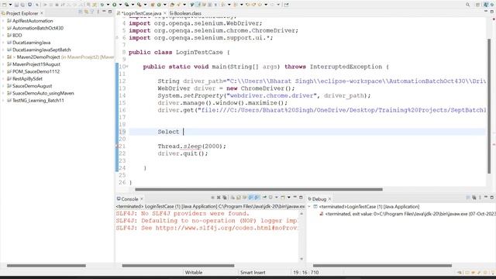Click Display Selected Console icon
The image size is (496, 279).
tap(270, 198)
